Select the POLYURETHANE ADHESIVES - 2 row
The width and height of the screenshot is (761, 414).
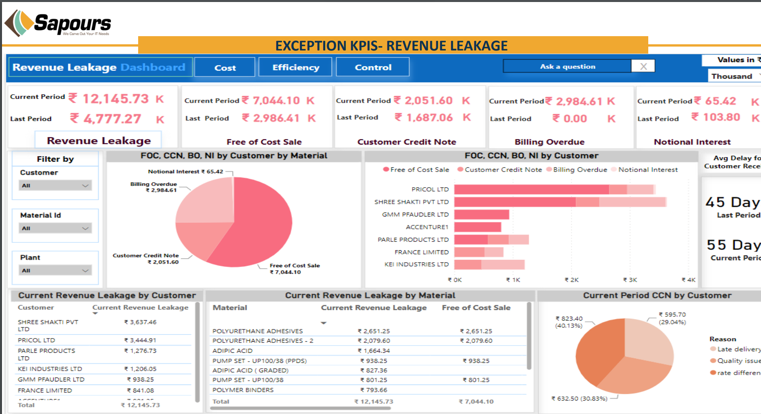pyautogui.click(x=368, y=340)
